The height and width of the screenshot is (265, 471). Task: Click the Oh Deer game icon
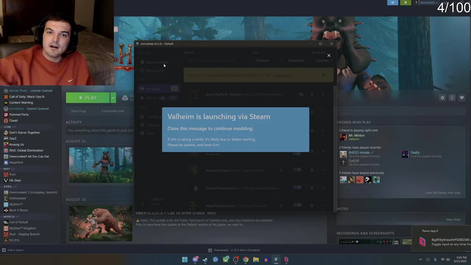pos(6,180)
